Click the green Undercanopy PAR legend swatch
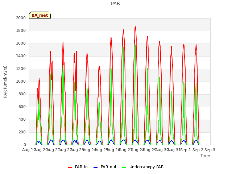Viewport: 232px width, 174px height. coord(124,167)
